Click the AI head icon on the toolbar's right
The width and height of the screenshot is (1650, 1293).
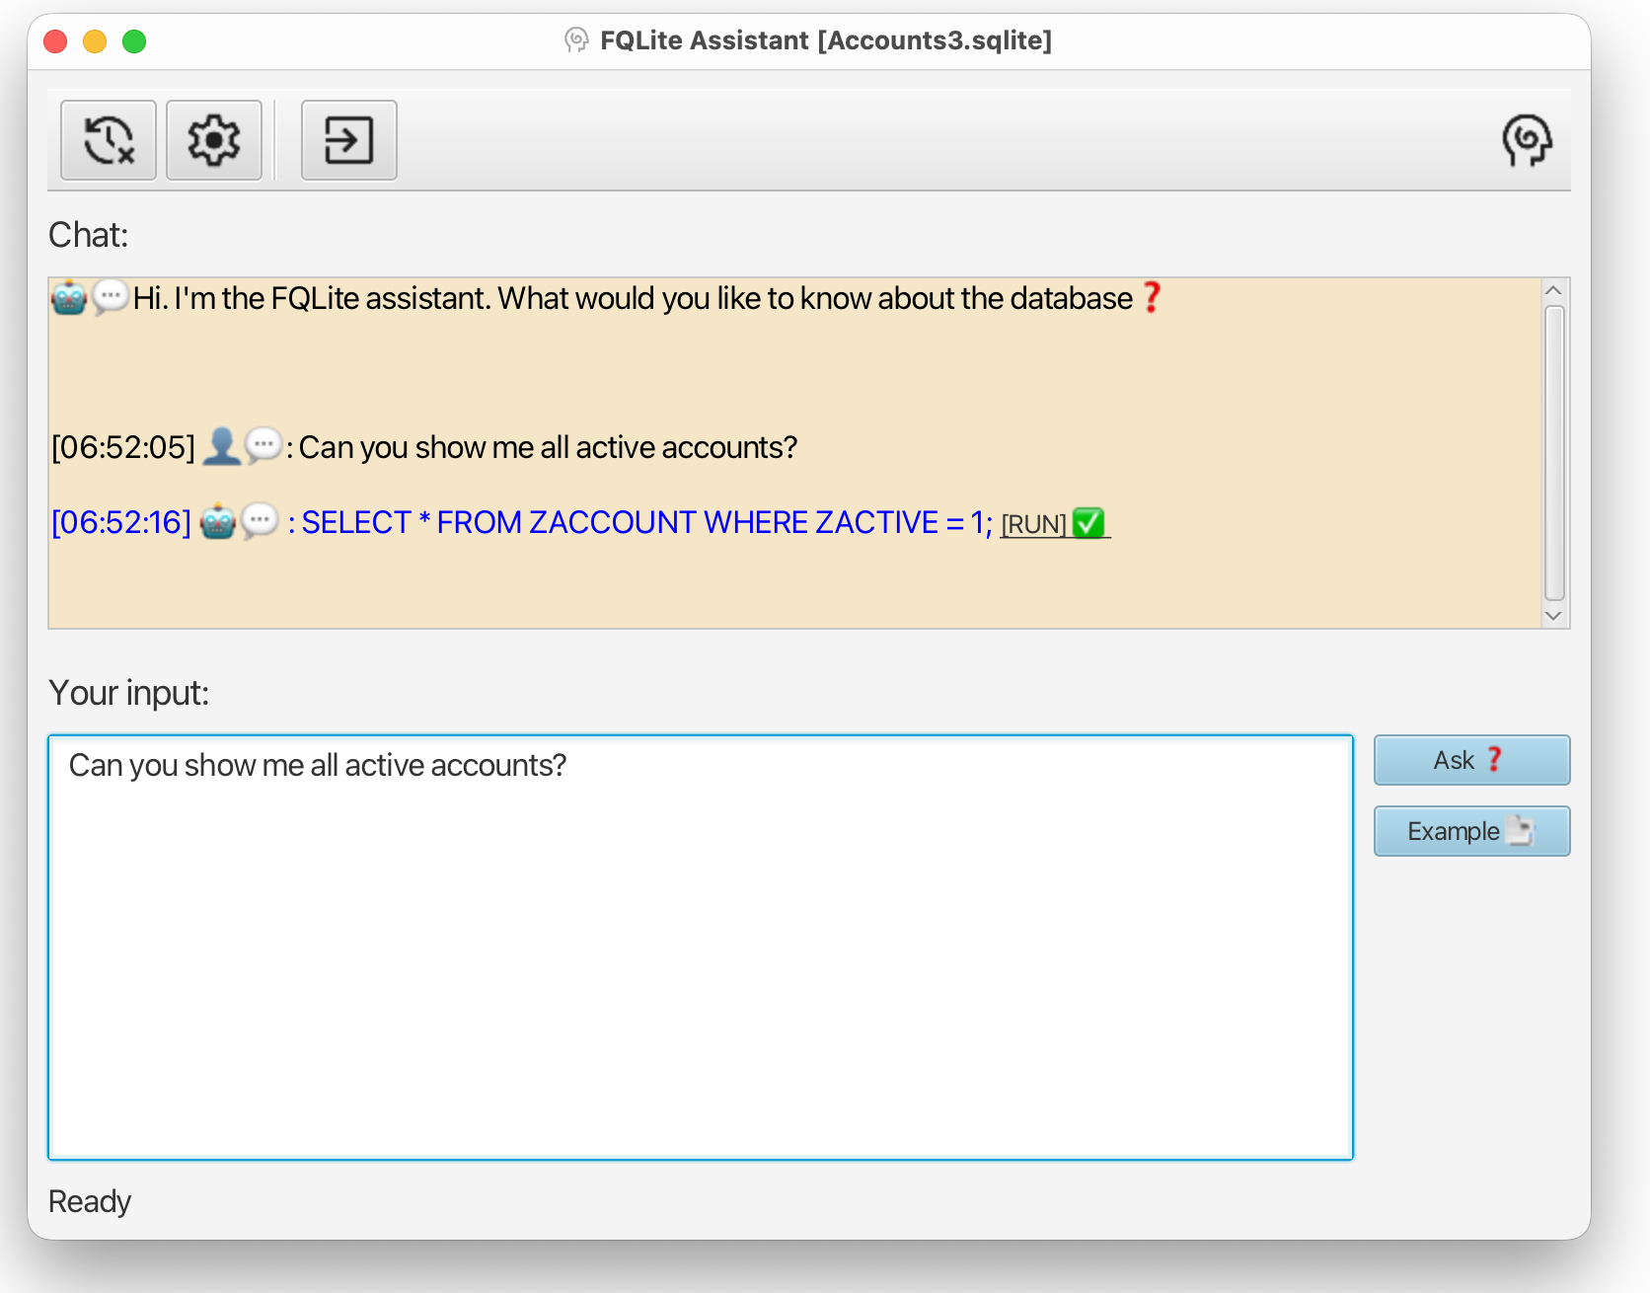click(1526, 140)
